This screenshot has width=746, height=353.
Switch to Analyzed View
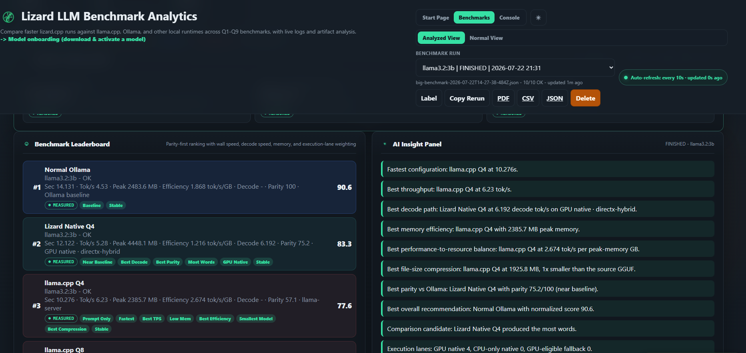point(441,38)
